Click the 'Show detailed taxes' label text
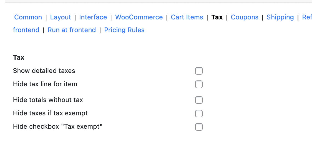 pos(44,71)
